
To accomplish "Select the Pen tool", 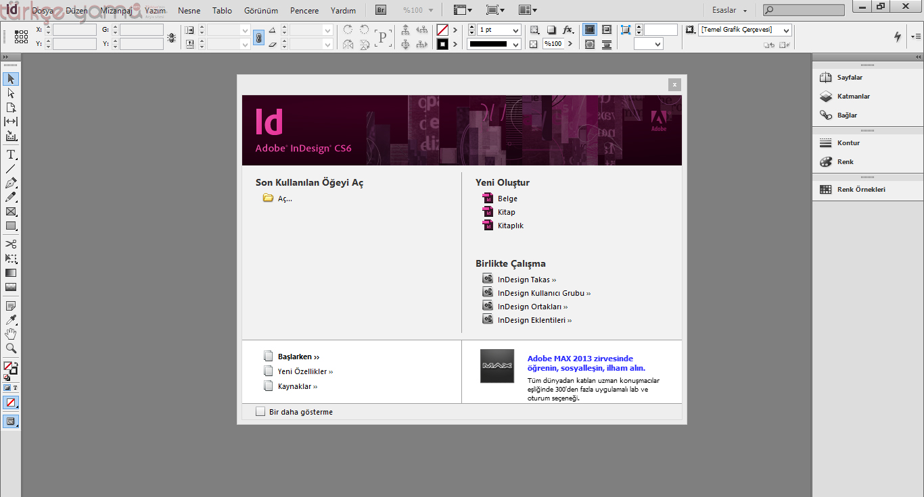I will (x=11, y=183).
